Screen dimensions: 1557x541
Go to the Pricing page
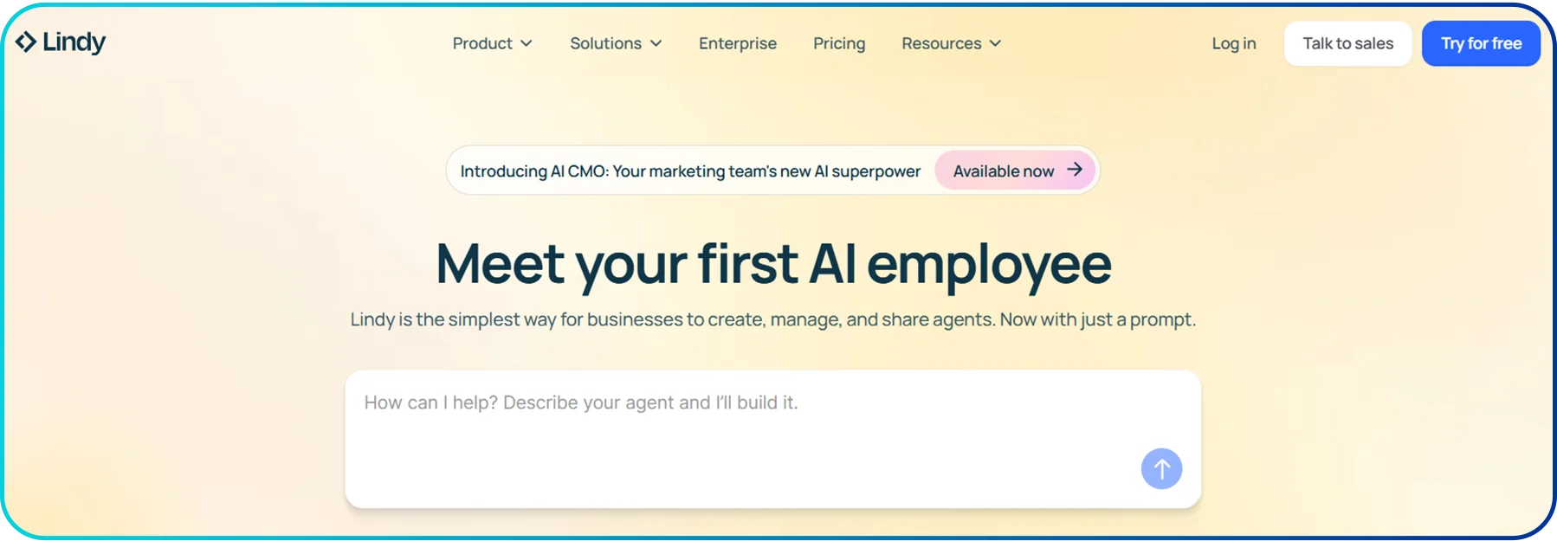tap(838, 43)
